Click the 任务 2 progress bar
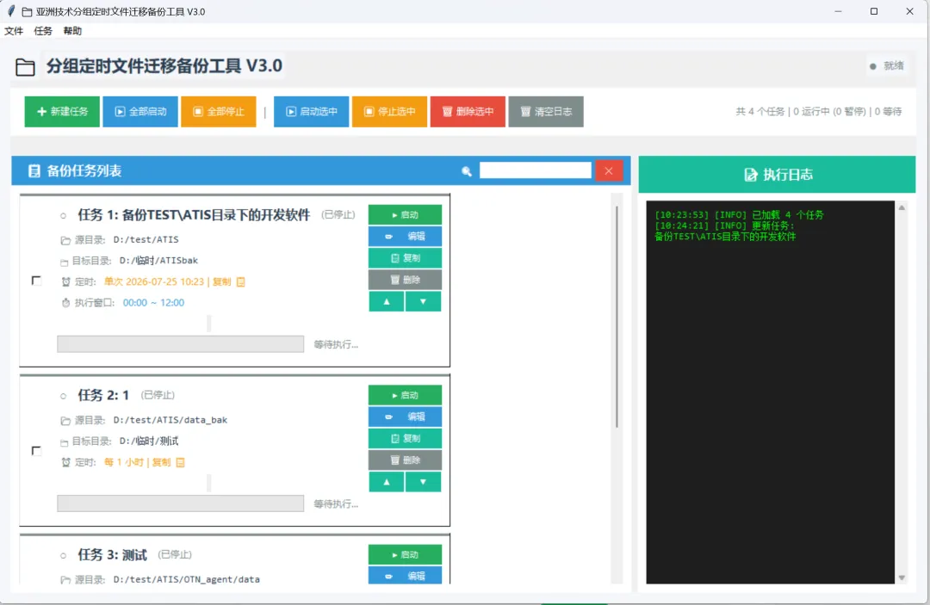 coord(180,503)
